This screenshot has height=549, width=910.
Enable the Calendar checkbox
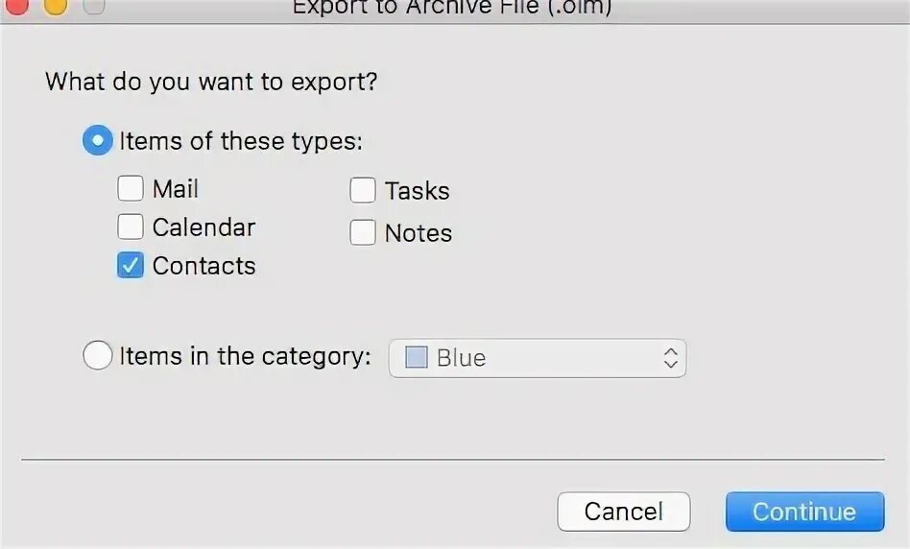click(130, 227)
